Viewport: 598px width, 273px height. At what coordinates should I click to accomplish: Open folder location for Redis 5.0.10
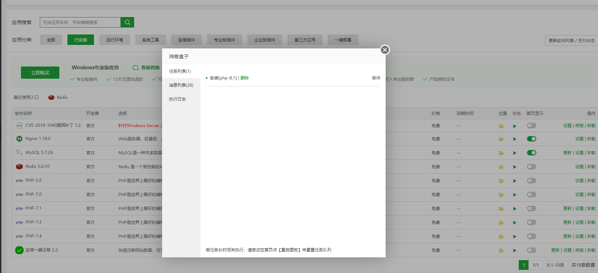(x=501, y=167)
